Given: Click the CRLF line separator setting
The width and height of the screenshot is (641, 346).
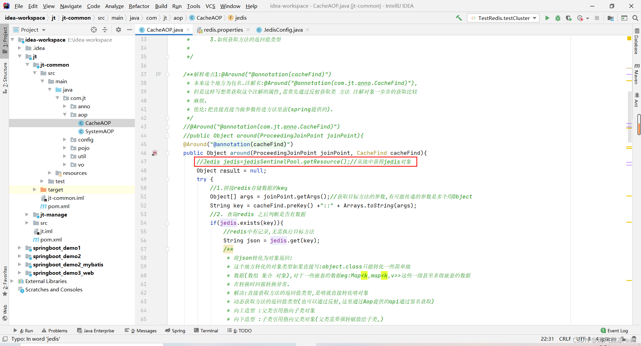Looking at the screenshot, I should (x=565, y=339).
